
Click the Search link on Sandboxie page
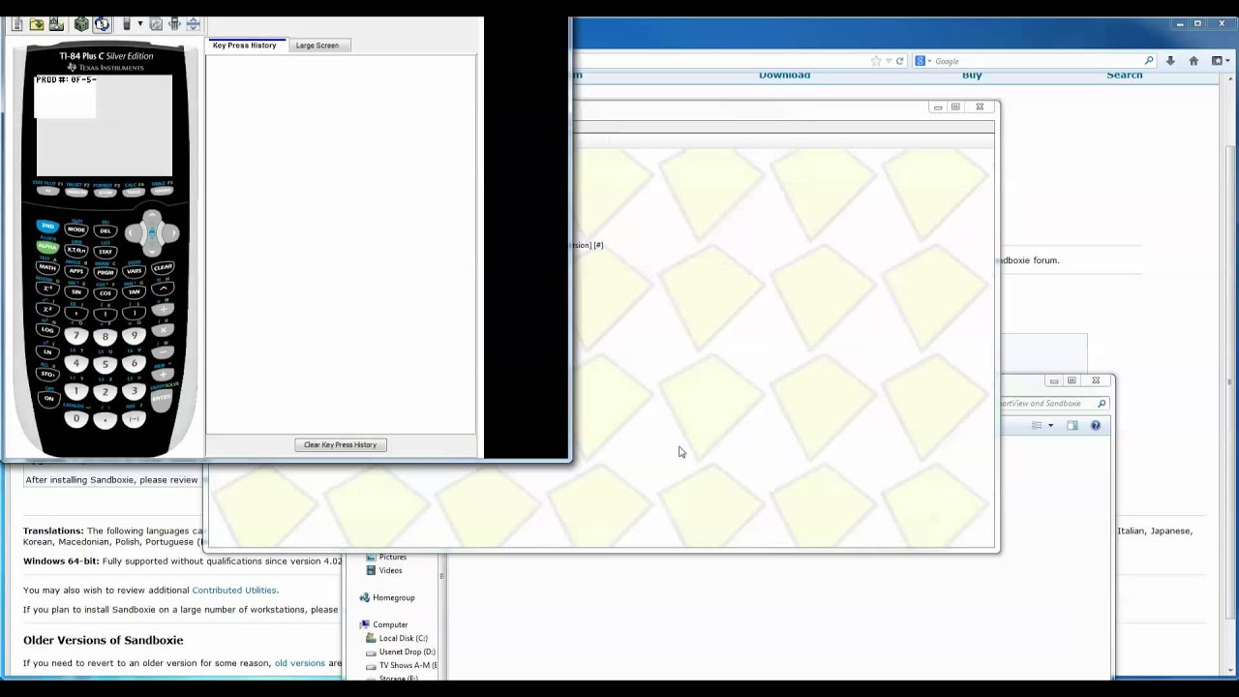click(1125, 75)
